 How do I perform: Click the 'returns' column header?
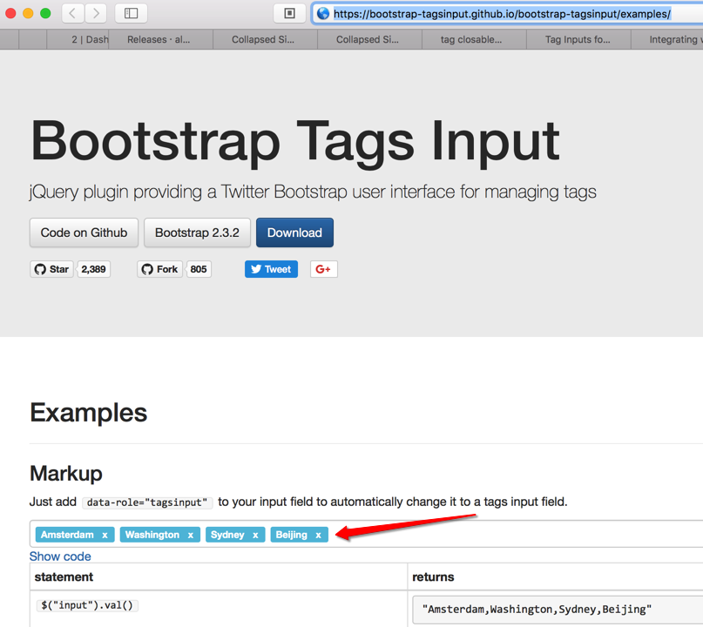click(433, 576)
